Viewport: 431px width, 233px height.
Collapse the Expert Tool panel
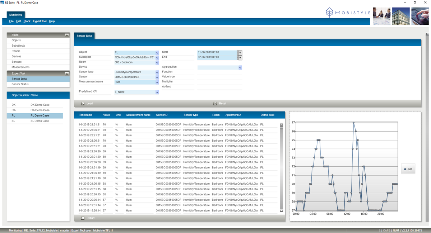point(66,73)
